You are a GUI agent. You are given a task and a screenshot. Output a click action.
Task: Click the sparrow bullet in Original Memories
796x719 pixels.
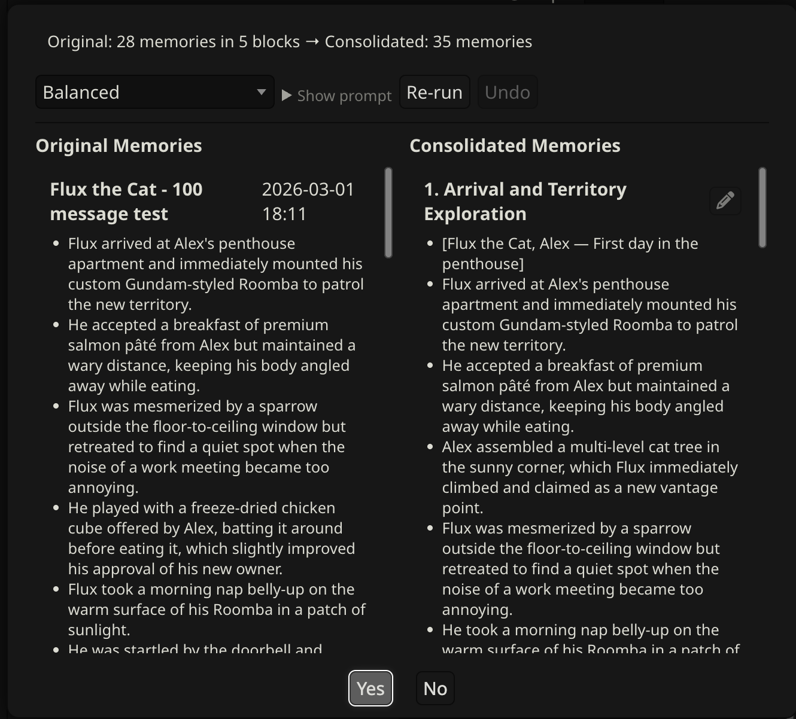pyautogui.click(x=206, y=446)
